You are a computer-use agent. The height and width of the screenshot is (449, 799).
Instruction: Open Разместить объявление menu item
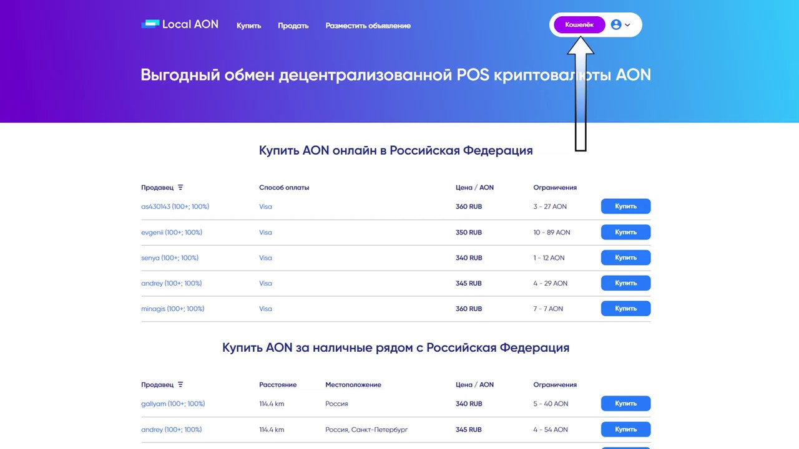(368, 26)
